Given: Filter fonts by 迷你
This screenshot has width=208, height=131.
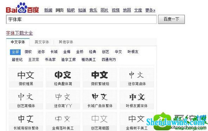Looking at the screenshot, I should [41, 52].
